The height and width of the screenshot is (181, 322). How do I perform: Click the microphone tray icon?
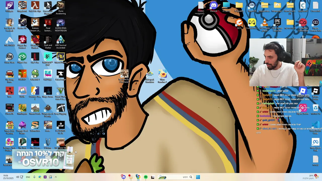pos(34,177)
